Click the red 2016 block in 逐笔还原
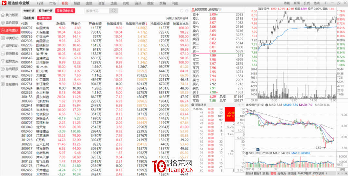This screenshot has width=348, height=176. click(x=230, y=114)
